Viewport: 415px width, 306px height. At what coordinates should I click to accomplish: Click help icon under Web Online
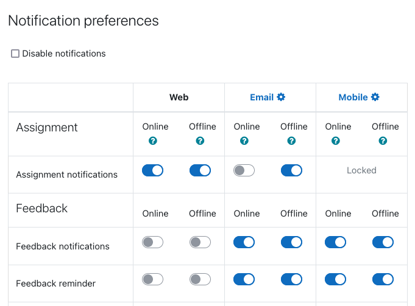pos(153,141)
